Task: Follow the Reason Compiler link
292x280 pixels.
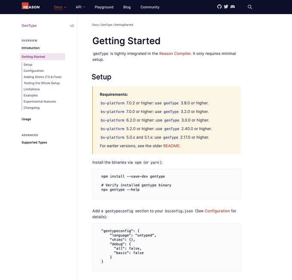Action: click(x=175, y=54)
